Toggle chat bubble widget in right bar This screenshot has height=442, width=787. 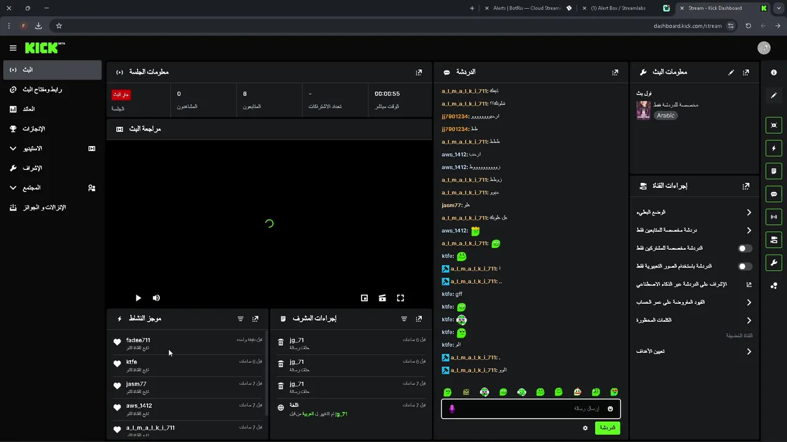[773, 193]
